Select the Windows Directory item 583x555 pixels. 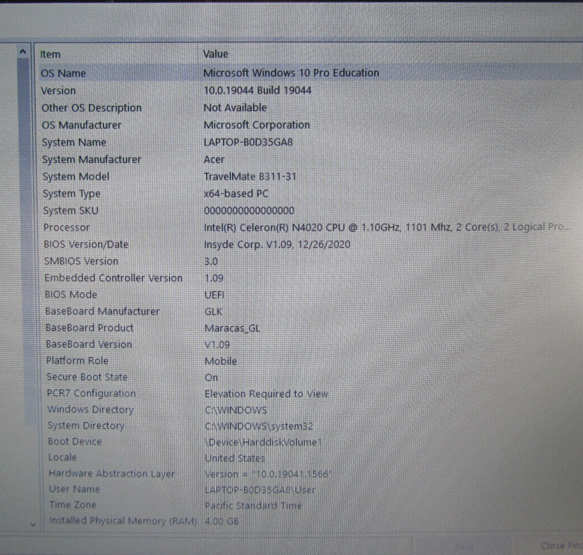pyautogui.click(x=90, y=410)
